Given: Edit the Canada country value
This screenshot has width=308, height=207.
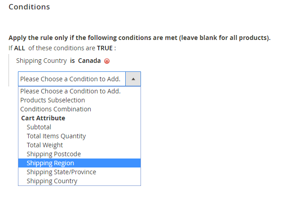Looking at the screenshot, I should pyautogui.click(x=89, y=61).
